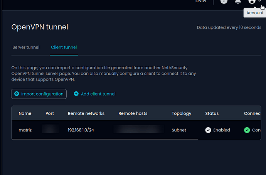
Task: Click the upload arrow icon in Import configuration
Action: point(17,94)
